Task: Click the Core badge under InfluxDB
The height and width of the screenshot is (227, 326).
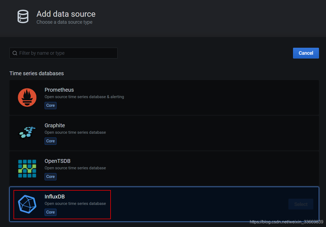Action: click(x=51, y=212)
